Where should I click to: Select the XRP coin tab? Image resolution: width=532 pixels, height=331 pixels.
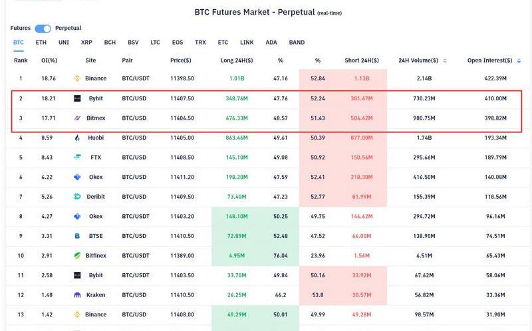(x=86, y=43)
